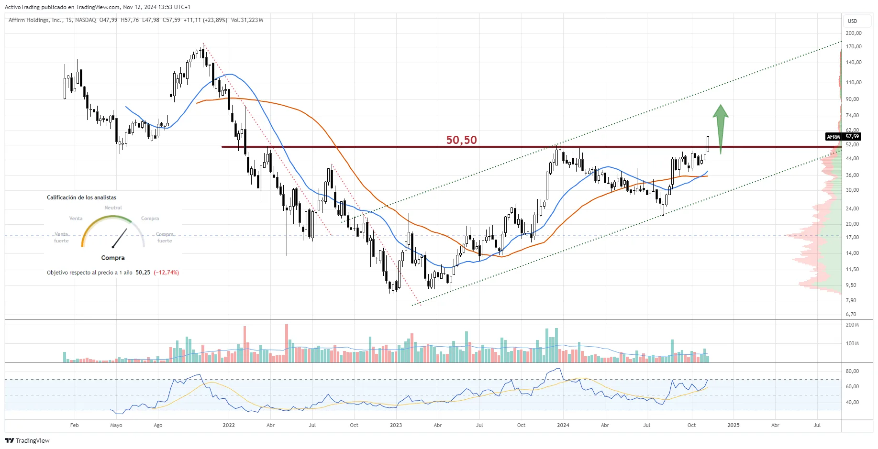Viewport: 878px width, 449px height.
Task: Click the 2022 time axis label
Action: click(229, 425)
